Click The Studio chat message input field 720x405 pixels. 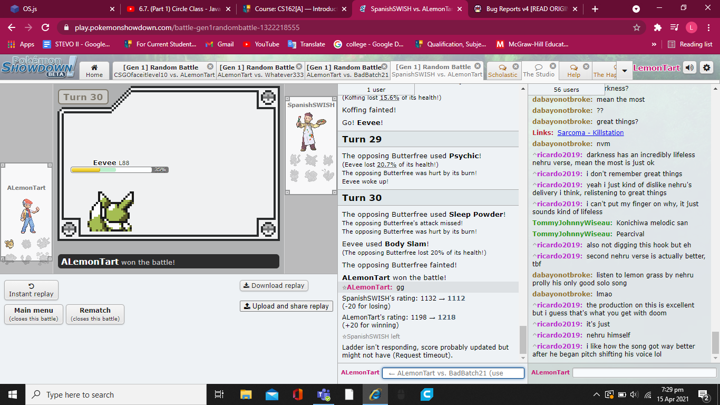(643, 372)
